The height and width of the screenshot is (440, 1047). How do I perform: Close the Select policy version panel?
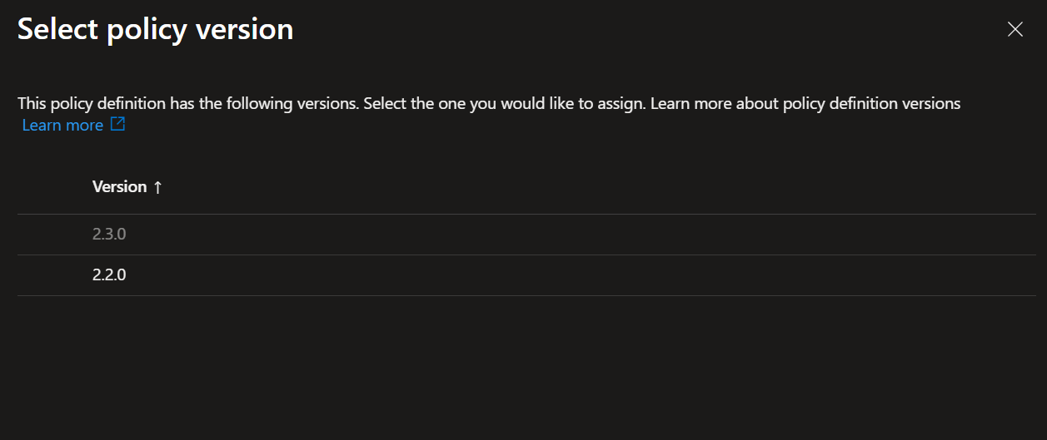click(x=1015, y=29)
